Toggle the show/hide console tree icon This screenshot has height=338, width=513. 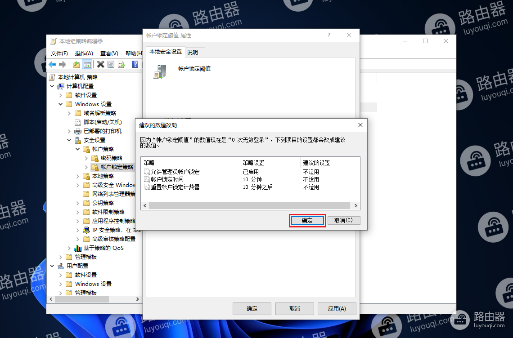pyautogui.click(x=87, y=64)
